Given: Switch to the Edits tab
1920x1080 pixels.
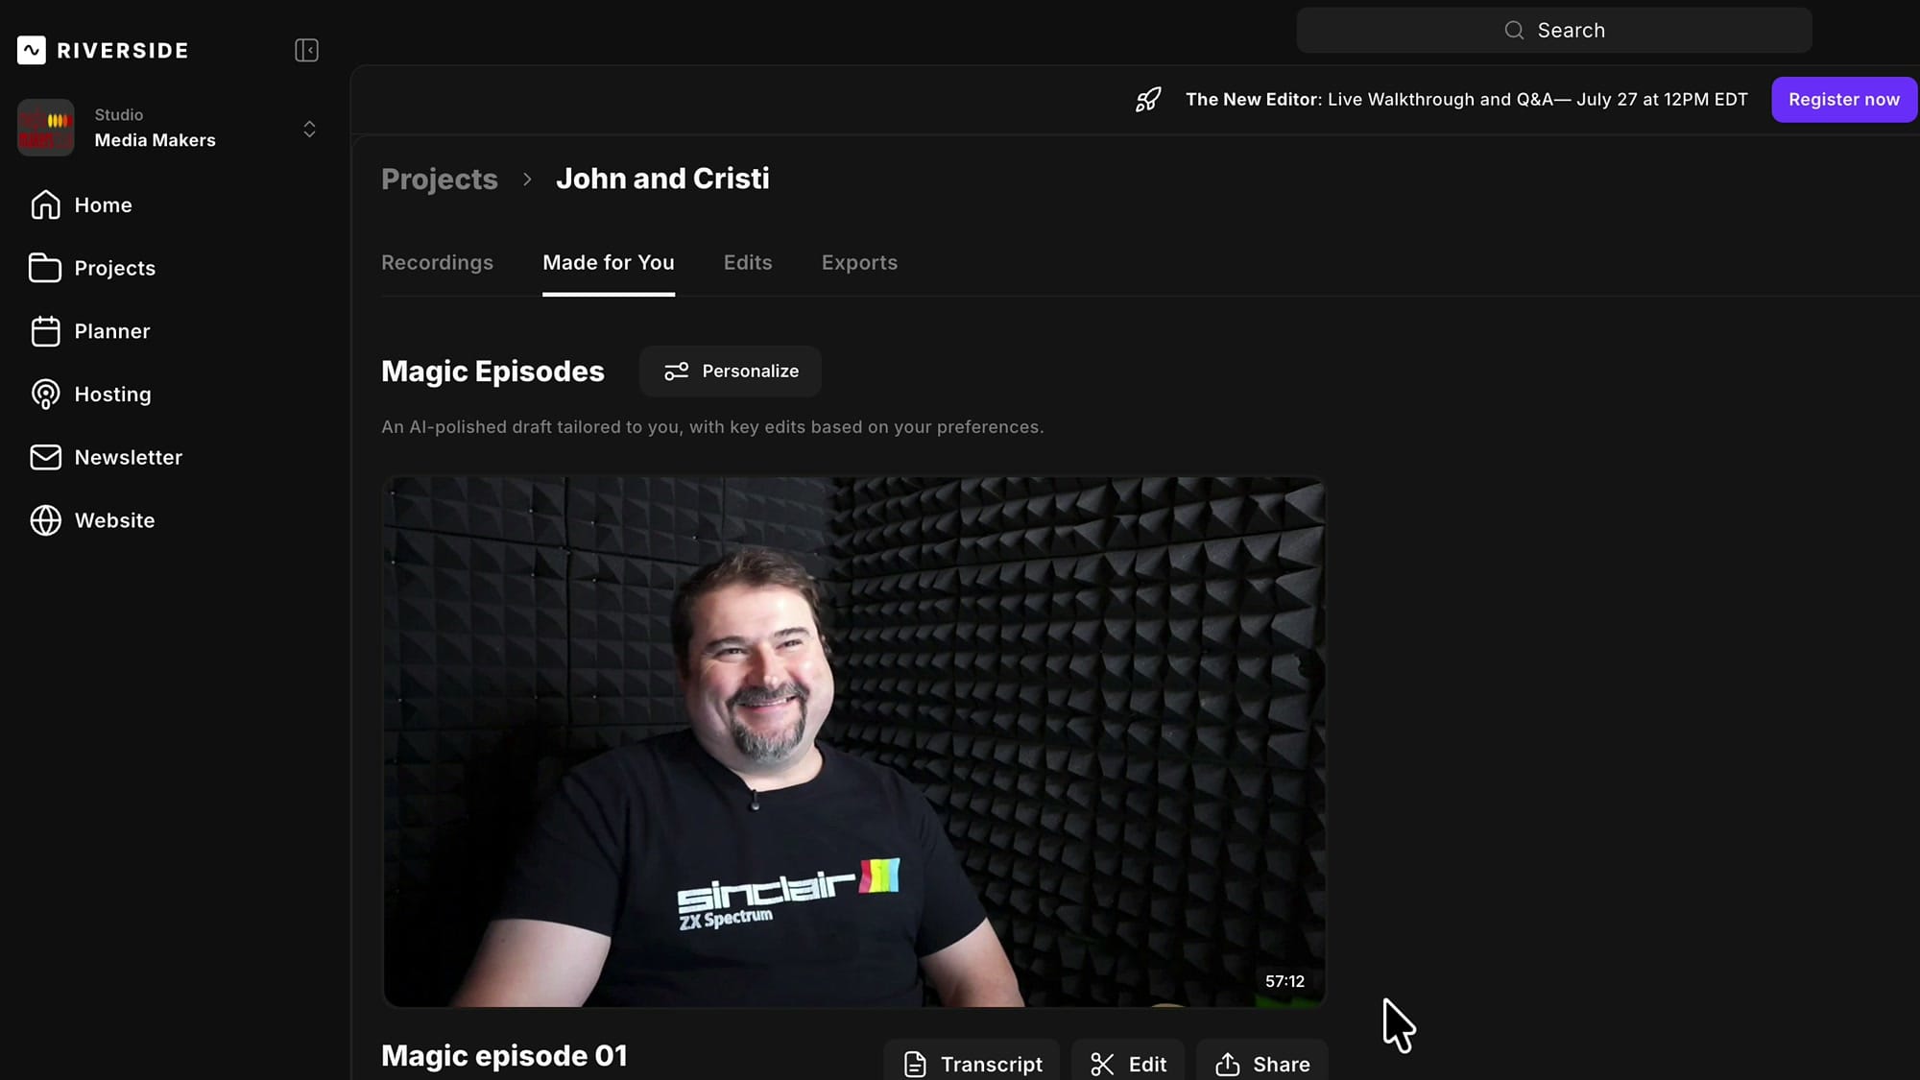Looking at the screenshot, I should click(x=748, y=262).
